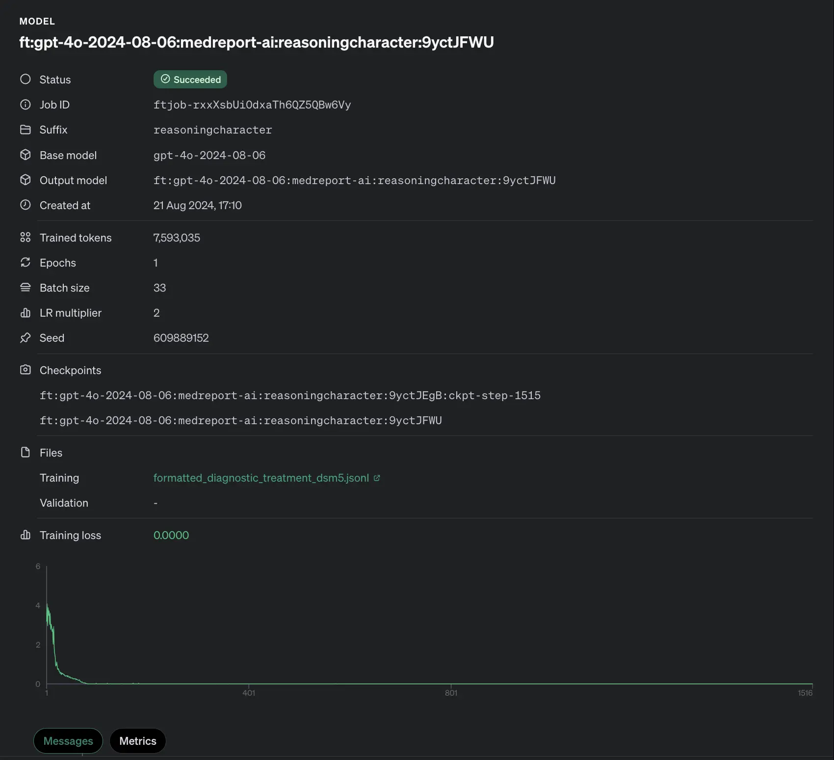
Task: Click the Training loss chart icon
Action: [x=26, y=535]
